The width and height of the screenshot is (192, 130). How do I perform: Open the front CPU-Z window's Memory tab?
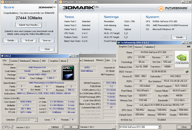(36, 61)
